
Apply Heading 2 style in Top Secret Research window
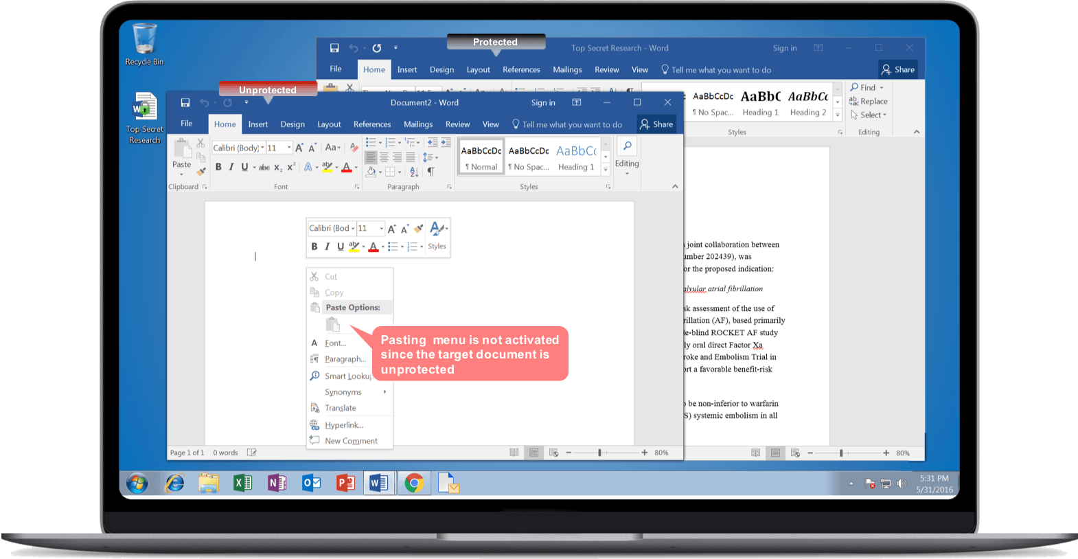point(808,103)
